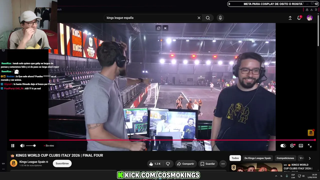Click the '1.32 M de suscriptores' text
This screenshot has width=320, height=180.
coord(30,165)
